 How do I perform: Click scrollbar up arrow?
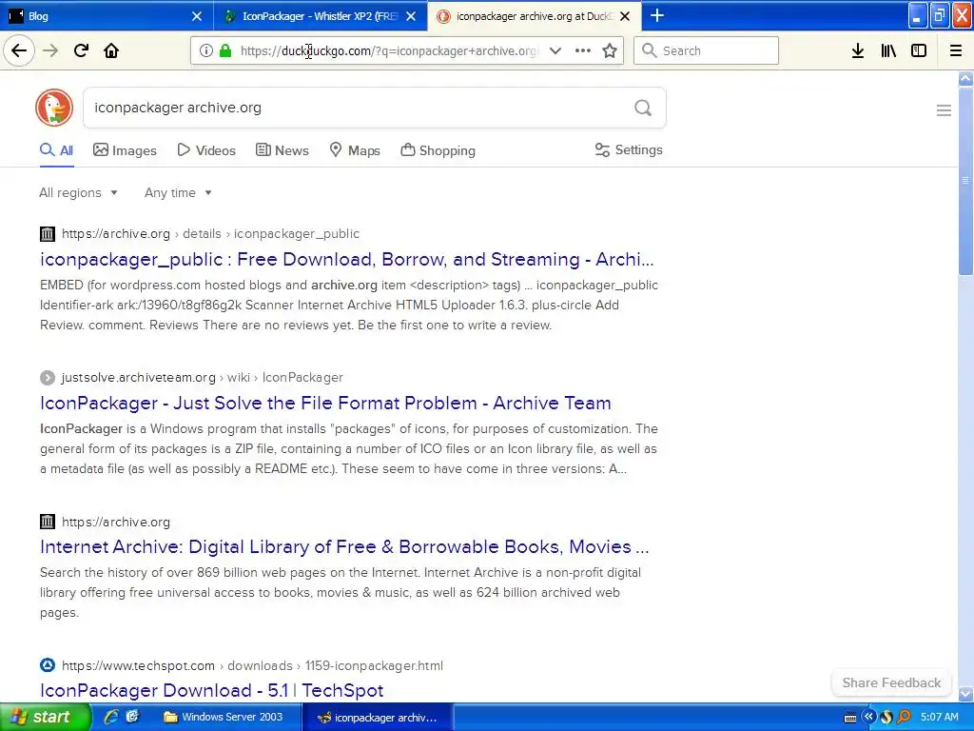pos(965,79)
